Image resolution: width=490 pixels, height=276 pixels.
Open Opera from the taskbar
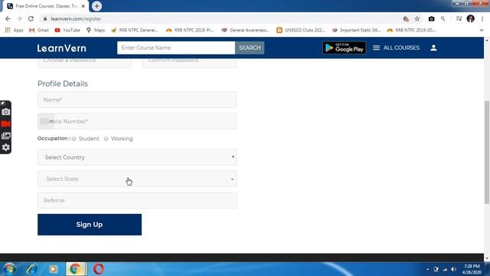point(99,269)
